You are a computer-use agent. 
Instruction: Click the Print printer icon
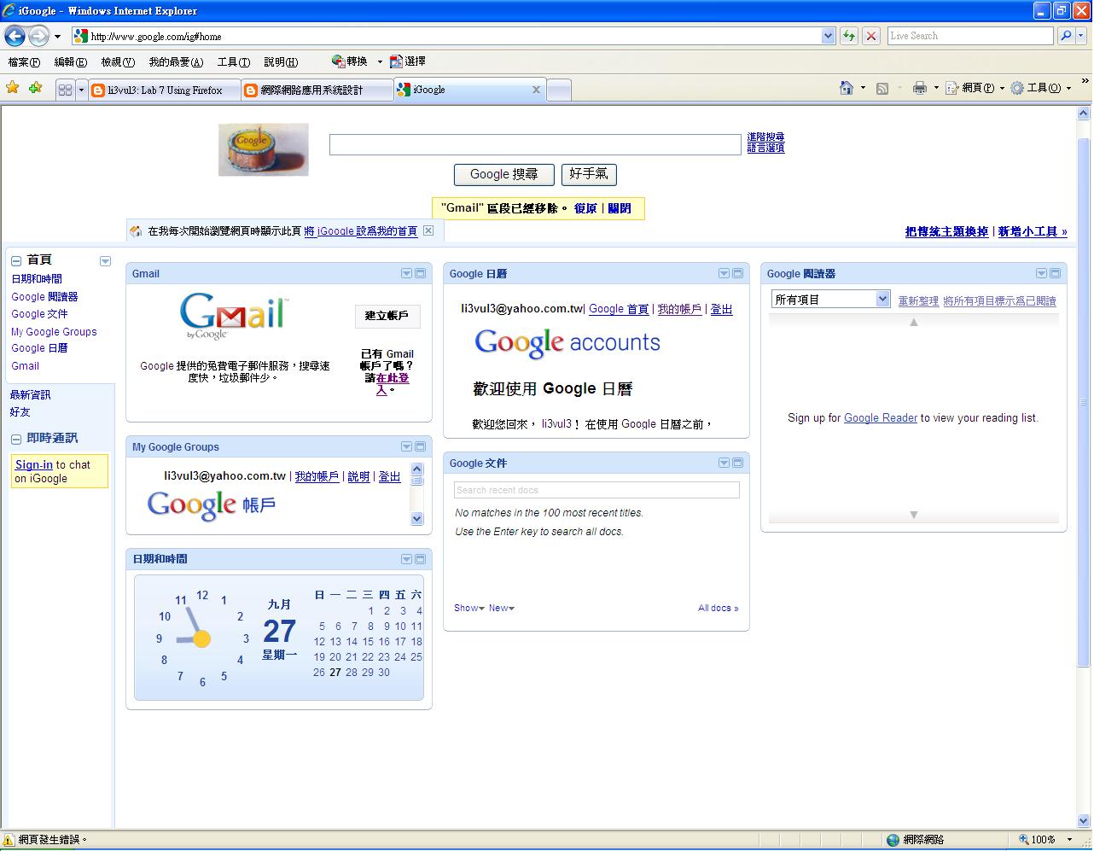(x=919, y=88)
